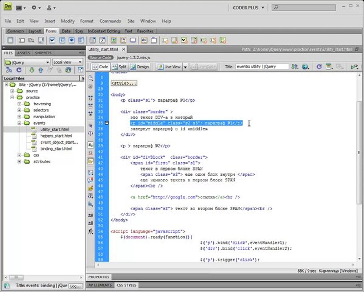Get files with green down arrow
364x292 pixels.
32,70
